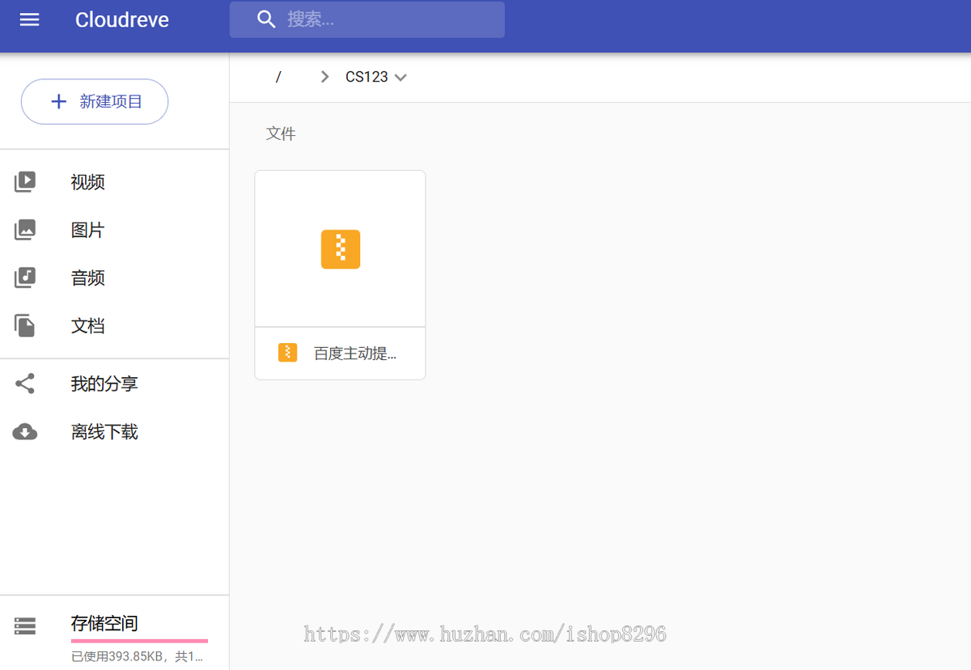971x670 pixels.
Task: Click the 文档 documents icon
Action: [25, 326]
